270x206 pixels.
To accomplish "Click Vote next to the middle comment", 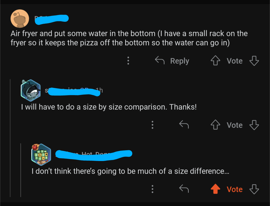I will 234,125.
